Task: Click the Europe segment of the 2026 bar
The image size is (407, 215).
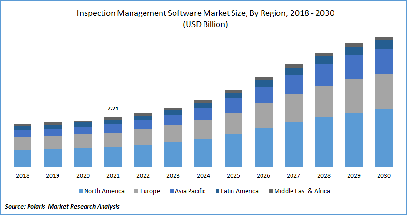Action: 263,116
